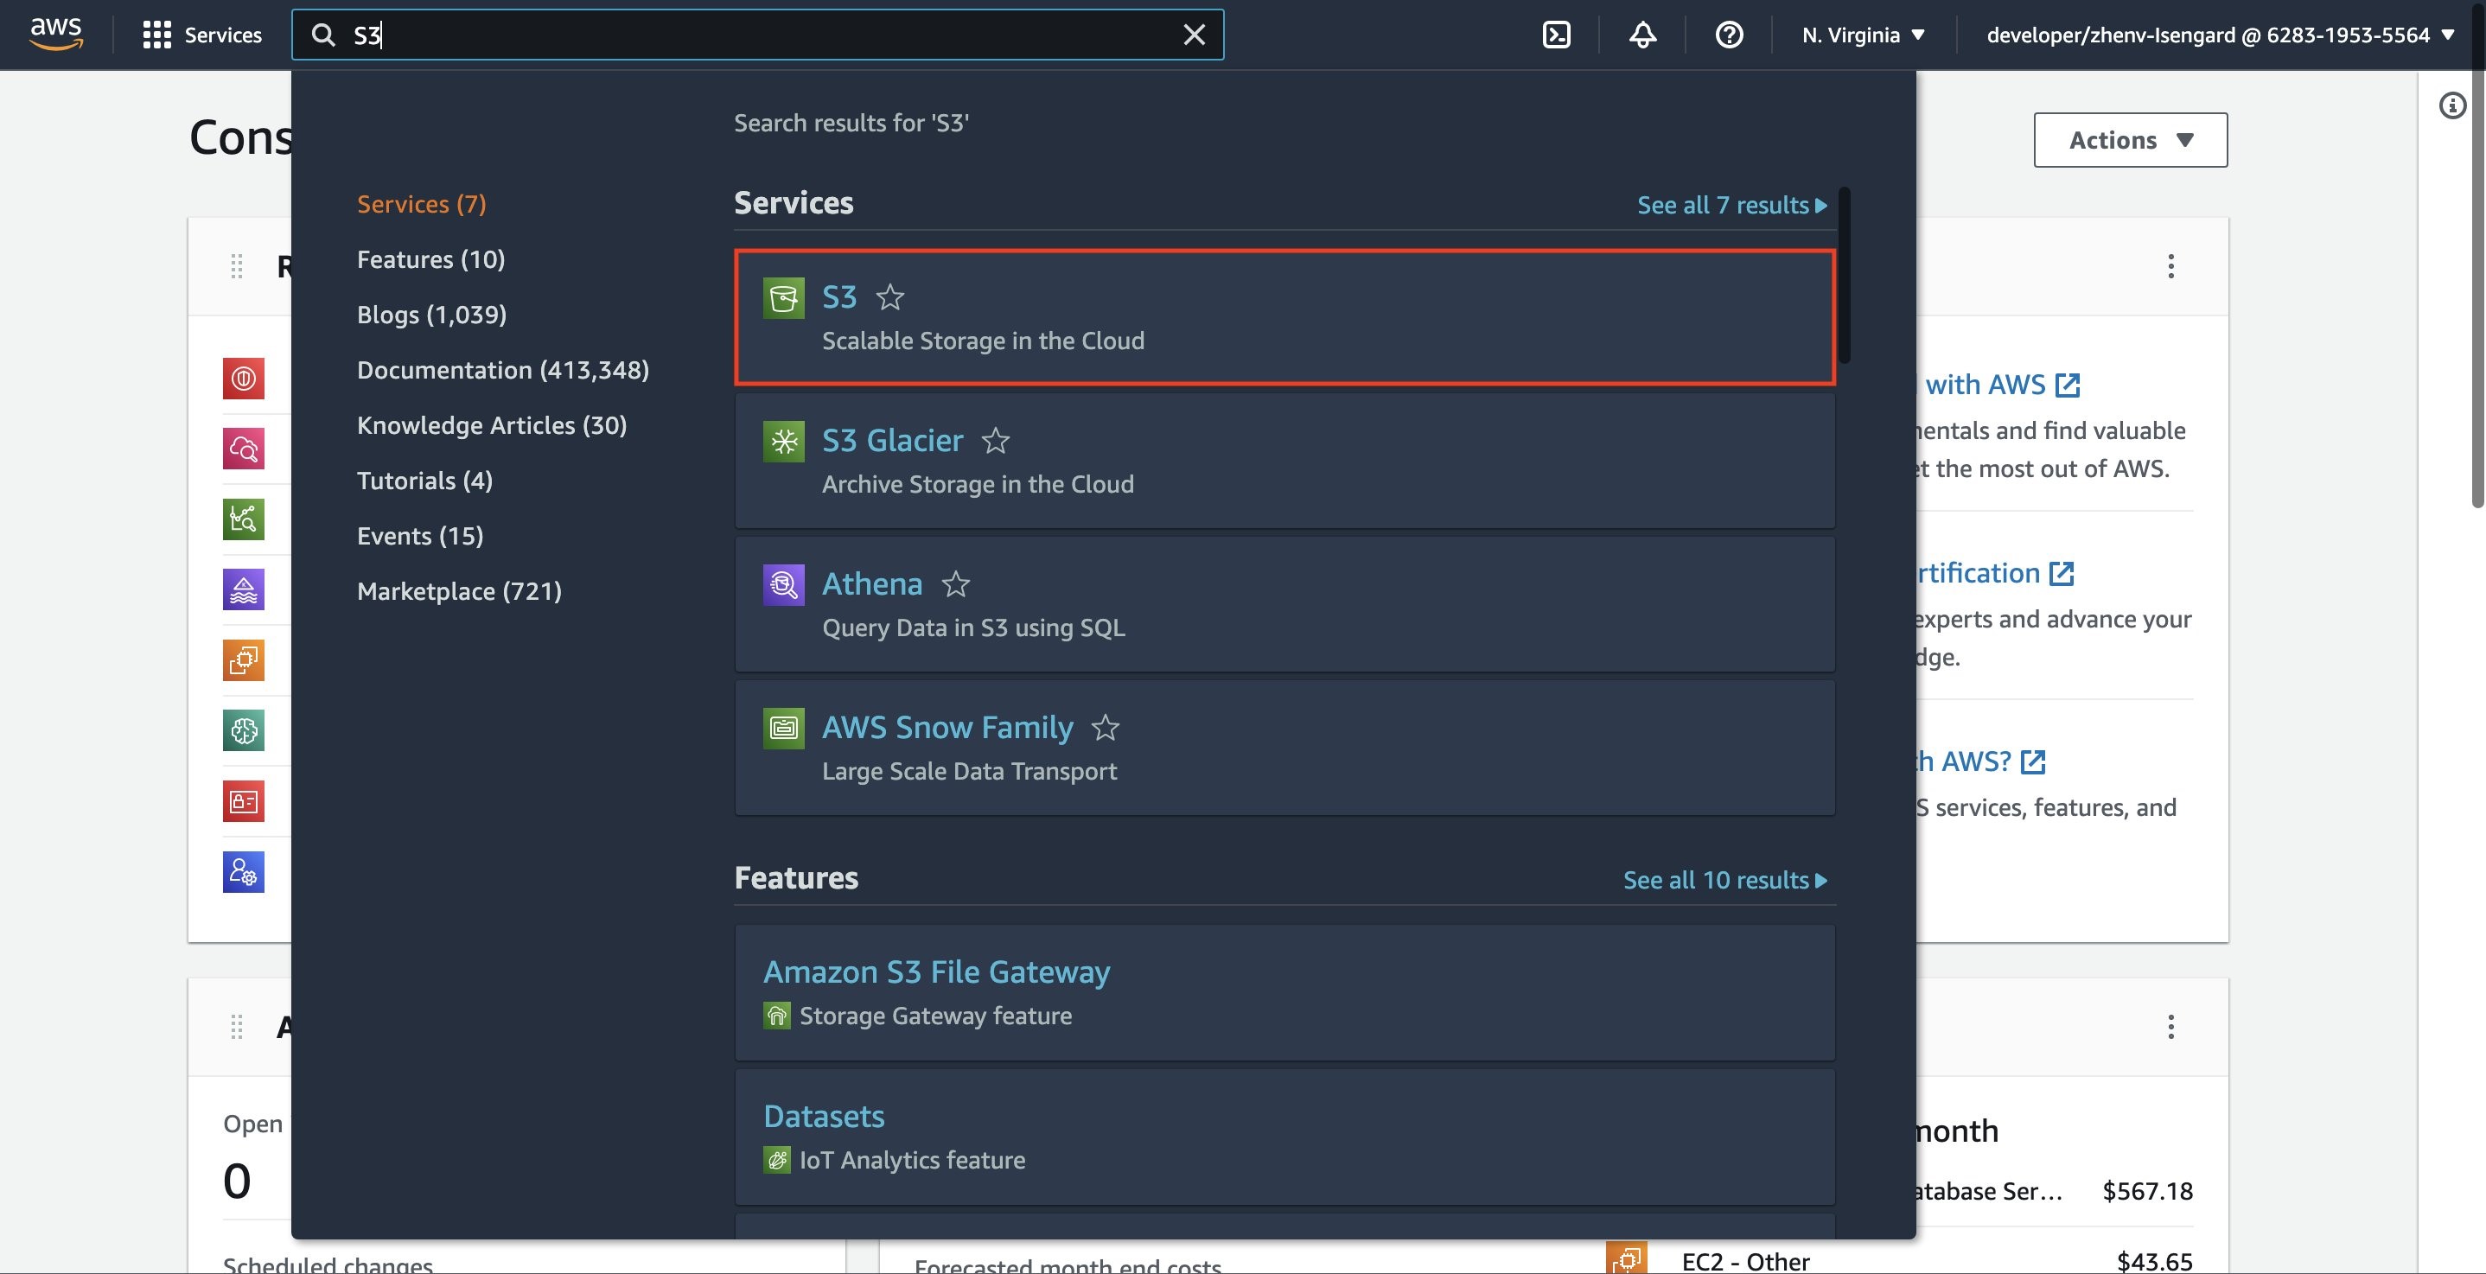Toggle favorite star for S3 Glacier
This screenshot has height=1274, width=2486.
(994, 439)
